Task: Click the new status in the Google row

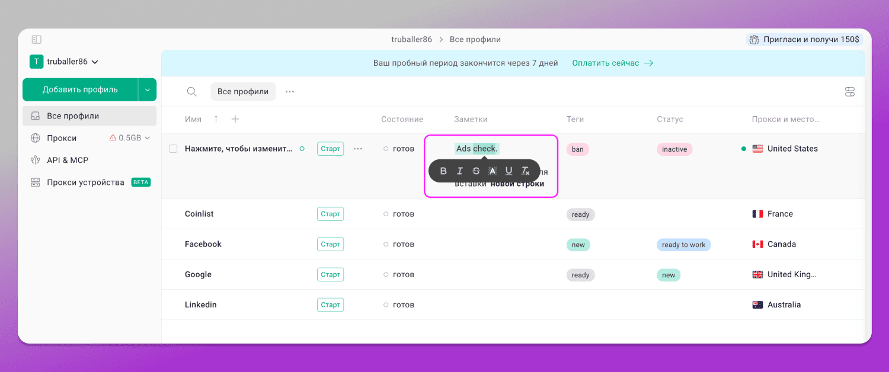Action: (669, 275)
